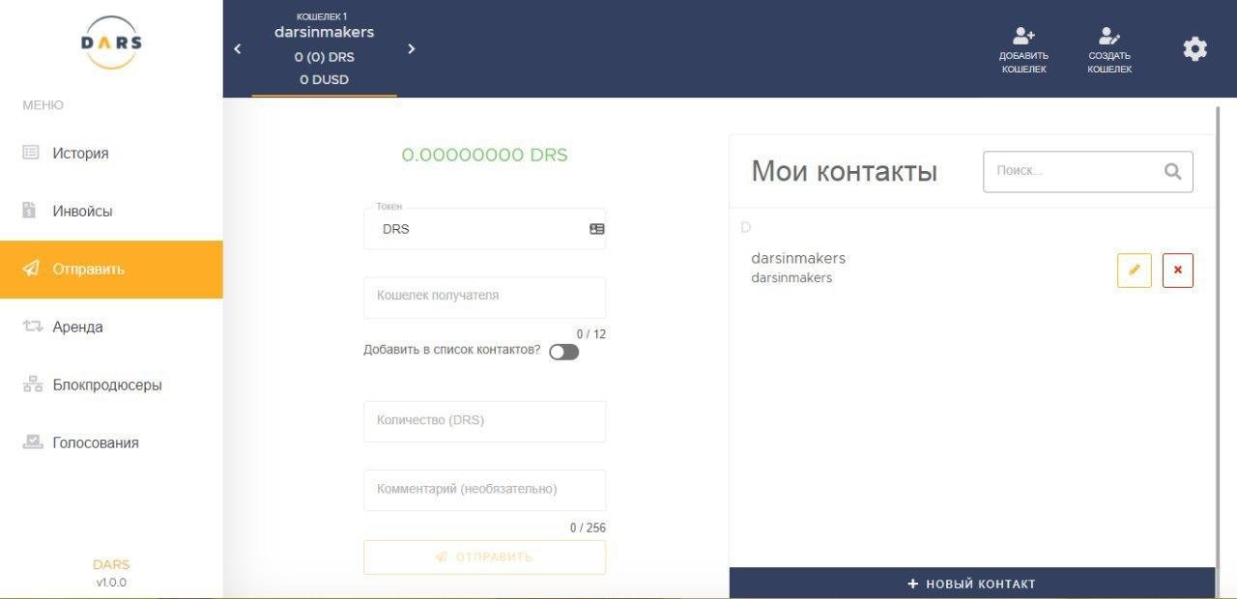Select the darsinmakers wallet tab in header
Viewport: 1237px width, 599px height.
point(324,49)
